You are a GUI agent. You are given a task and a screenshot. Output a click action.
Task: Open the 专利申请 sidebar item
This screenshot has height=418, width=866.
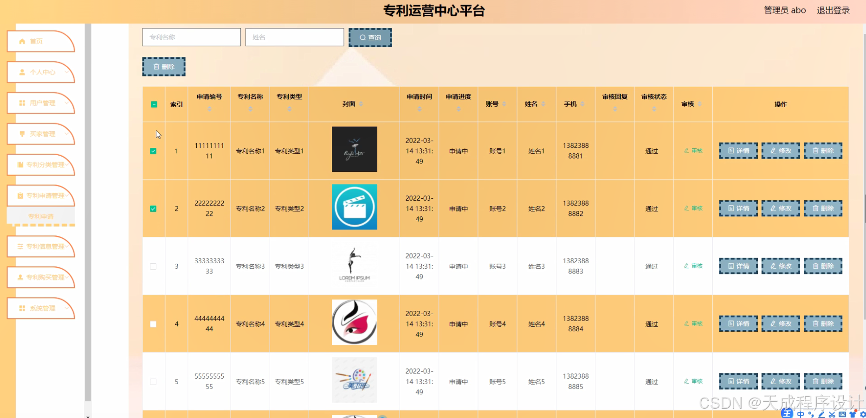coord(41,216)
